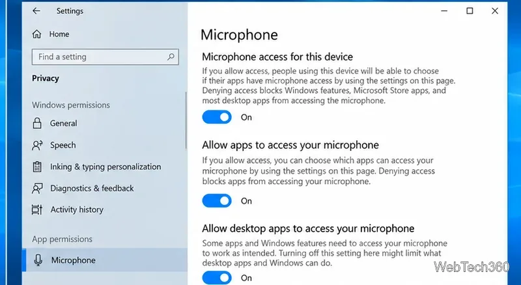Click the Microphone page title
This screenshot has width=521, height=285.
[239, 35]
